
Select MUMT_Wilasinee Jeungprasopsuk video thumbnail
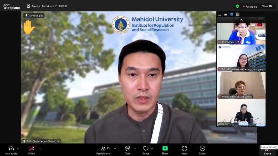pyautogui.click(x=241, y=58)
